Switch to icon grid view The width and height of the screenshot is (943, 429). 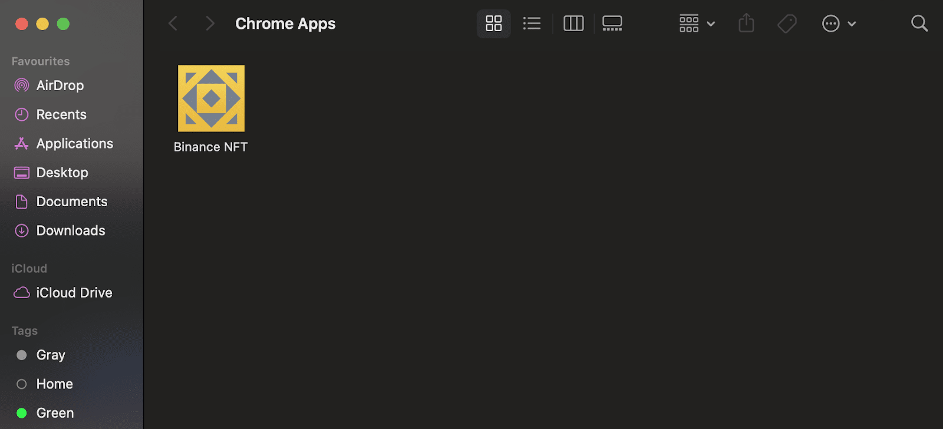pyautogui.click(x=493, y=24)
